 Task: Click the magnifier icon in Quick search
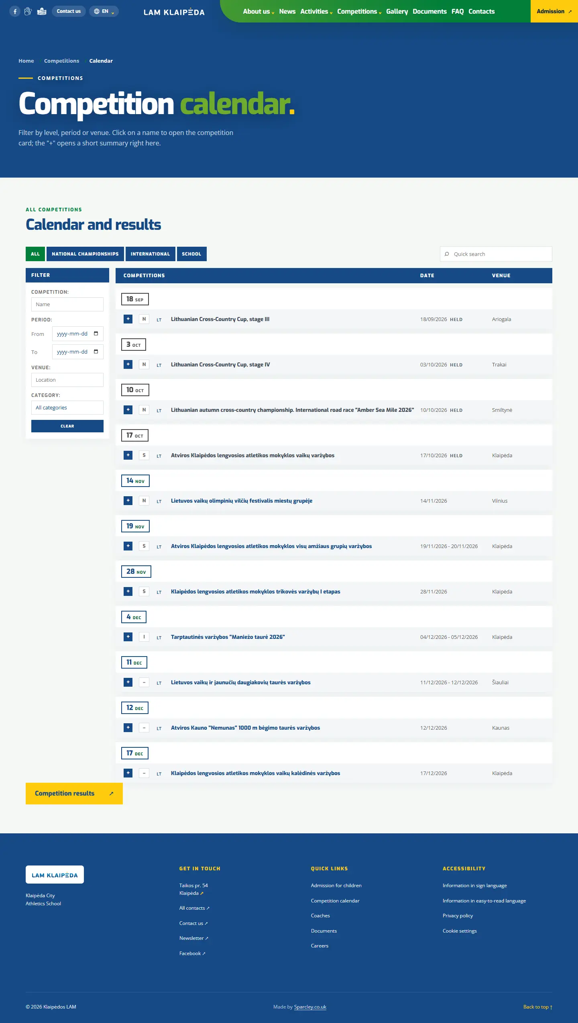point(447,254)
